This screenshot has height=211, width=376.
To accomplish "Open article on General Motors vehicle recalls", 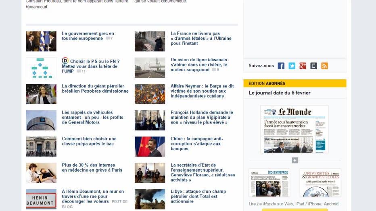I will pyautogui.click(x=92, y=117).
